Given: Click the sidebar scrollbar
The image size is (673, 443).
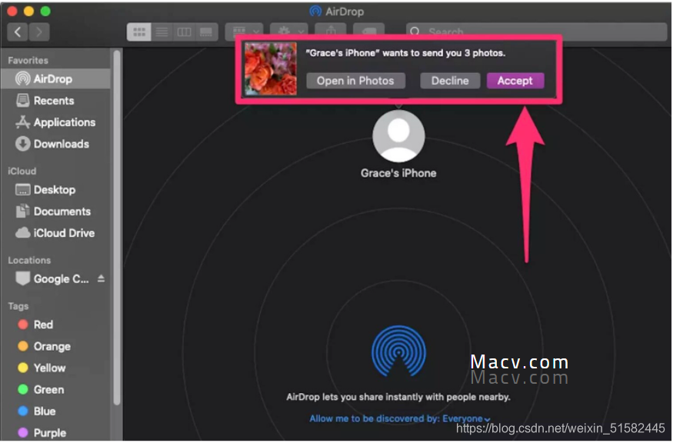Looking at the screenshot, I should point(117,228).
